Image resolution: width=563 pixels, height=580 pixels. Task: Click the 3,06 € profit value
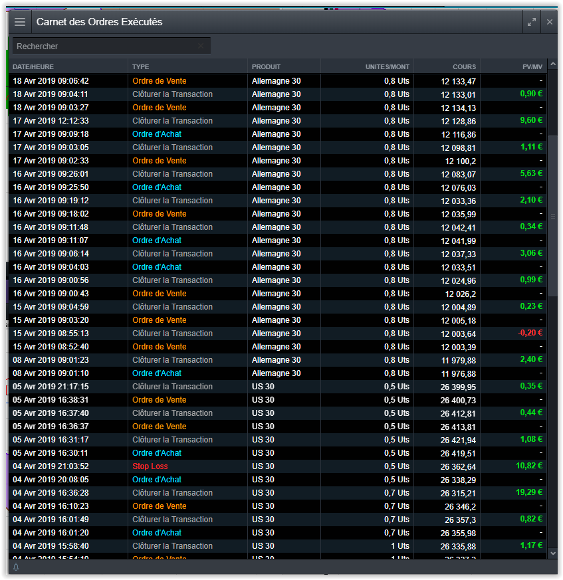[531, 253]
